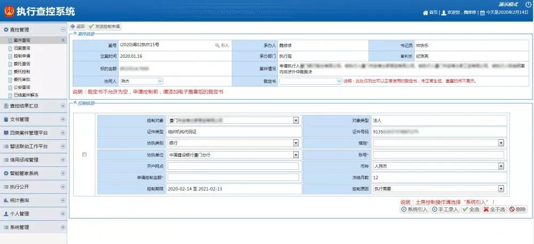Open 委托控制 in the sidebar
This screenshot has width=534, height=244.
click(x=22, y=72)
